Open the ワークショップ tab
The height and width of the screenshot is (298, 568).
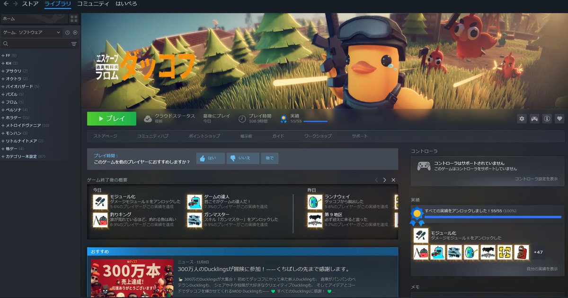pos(318,136)
